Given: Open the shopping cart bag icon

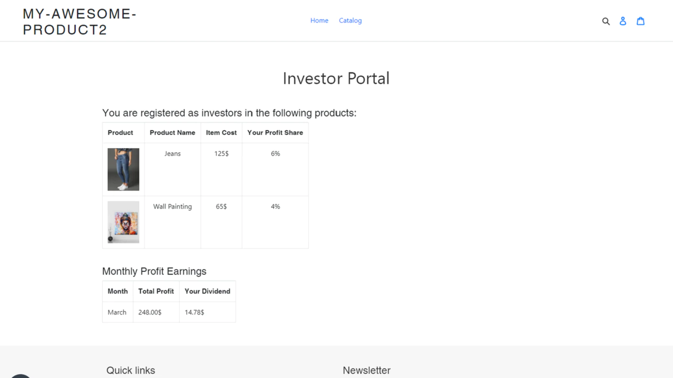Looking at the screenshot, I should 641,21.
